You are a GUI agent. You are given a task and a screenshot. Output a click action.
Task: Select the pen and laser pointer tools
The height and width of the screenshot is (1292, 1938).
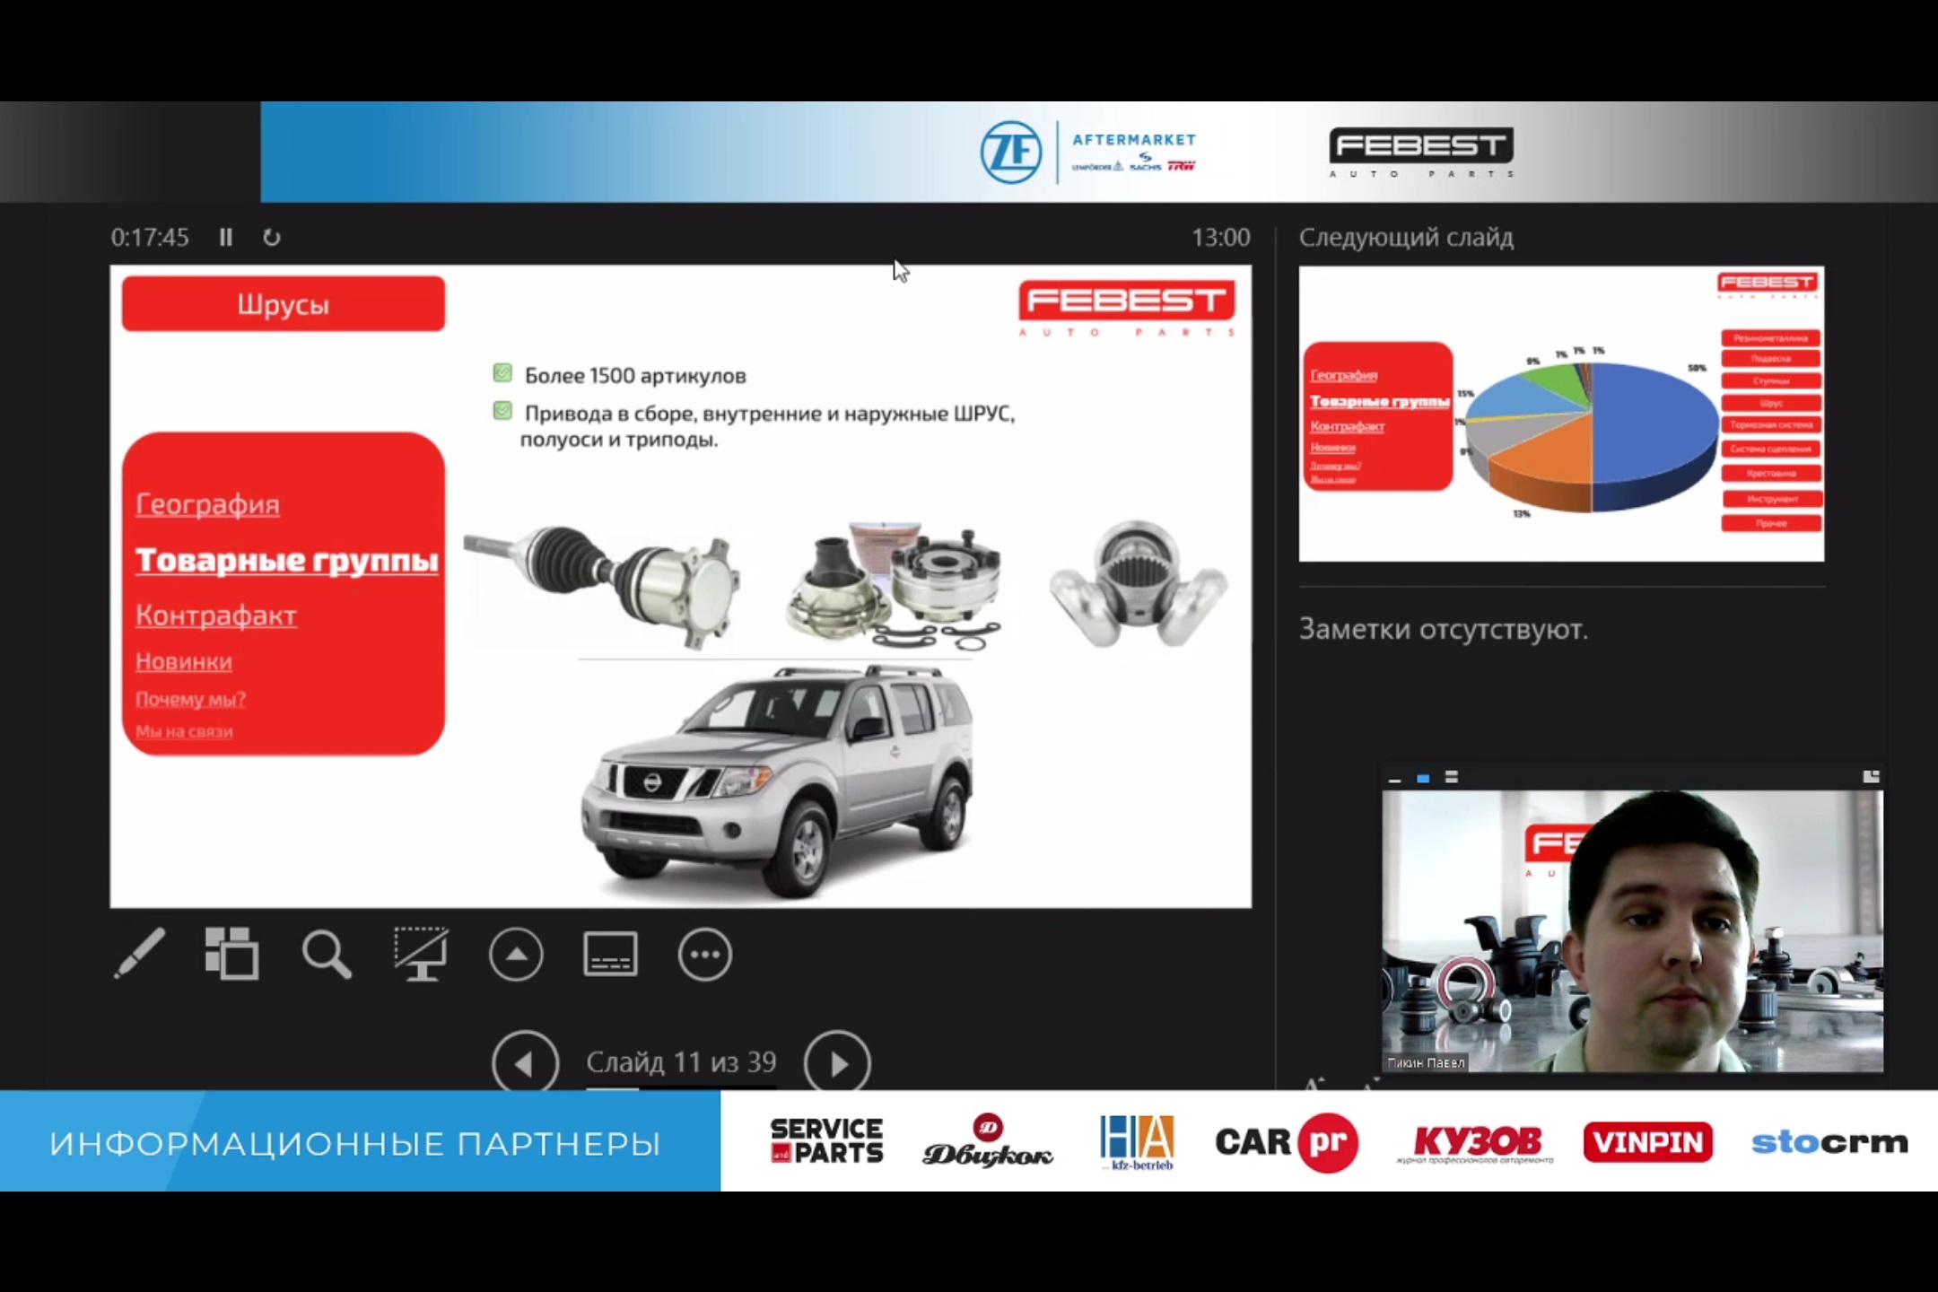(139, 954)
